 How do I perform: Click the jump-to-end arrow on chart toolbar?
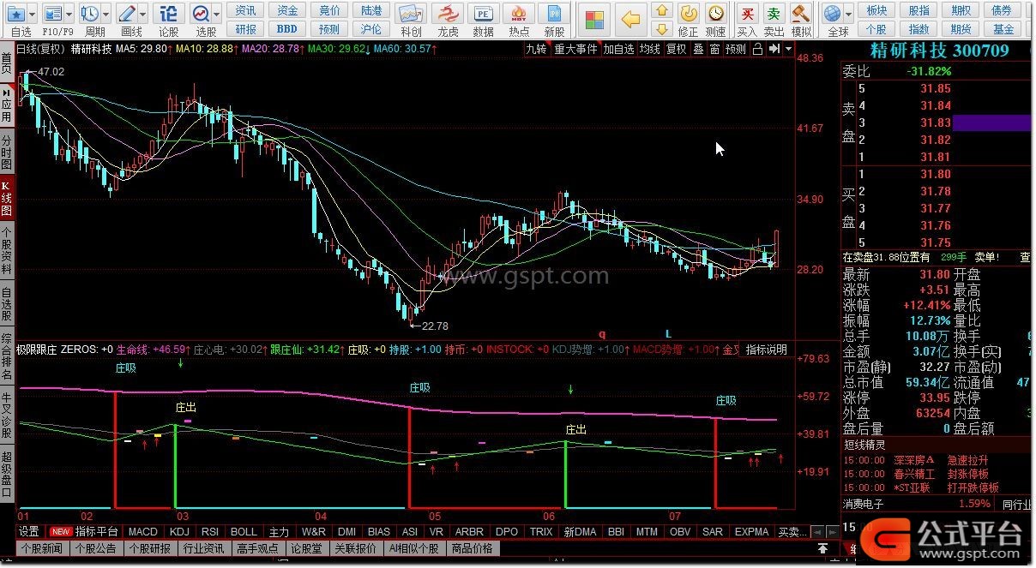(774, 49)
